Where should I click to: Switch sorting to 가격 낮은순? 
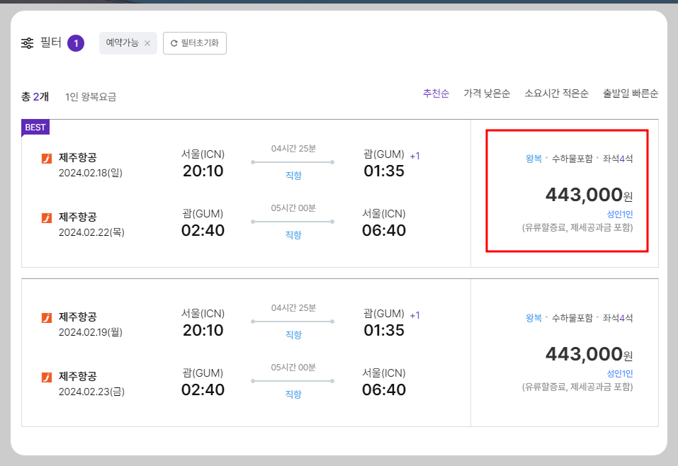[487, 93]
